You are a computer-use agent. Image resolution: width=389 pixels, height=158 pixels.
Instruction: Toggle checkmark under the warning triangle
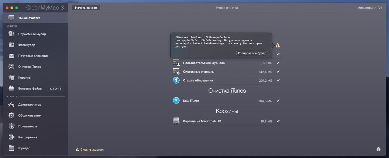278,54
